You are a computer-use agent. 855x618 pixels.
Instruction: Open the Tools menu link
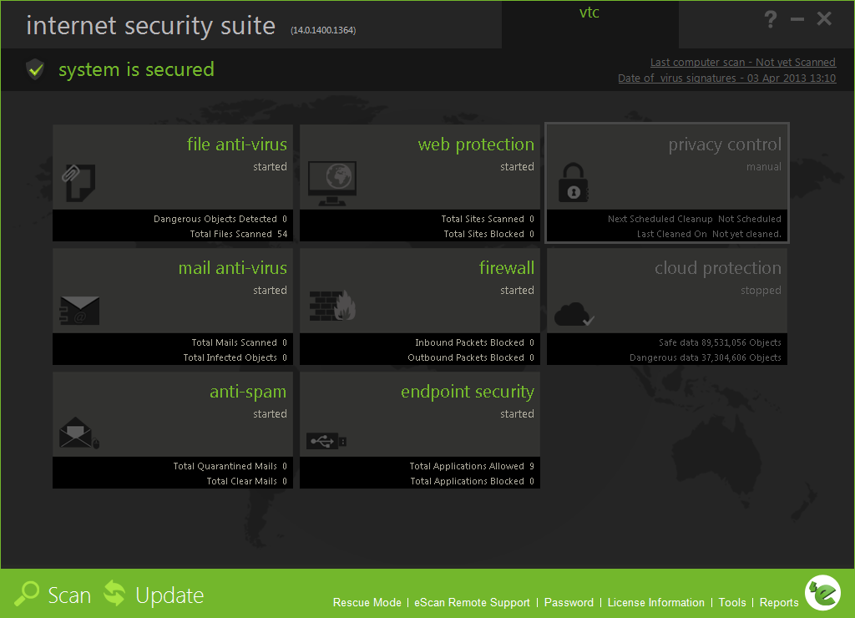[732, 602]
